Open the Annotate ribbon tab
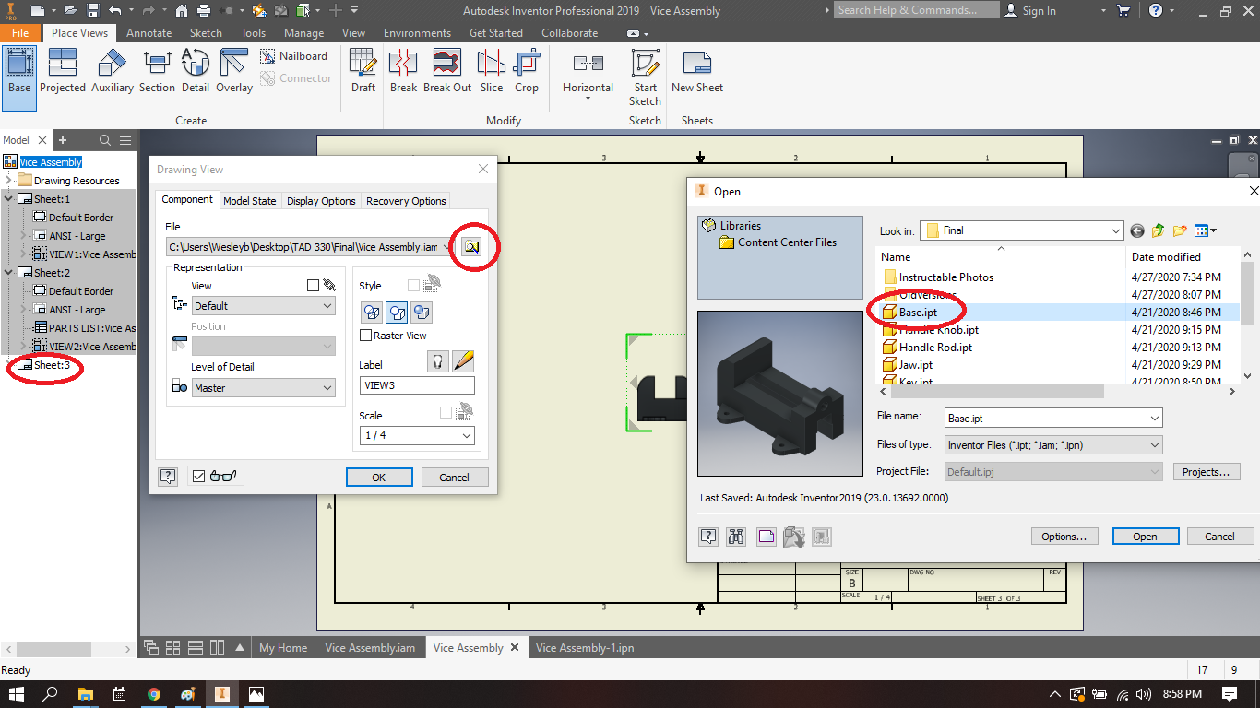 pyautogui.click(x=149, y=32)
